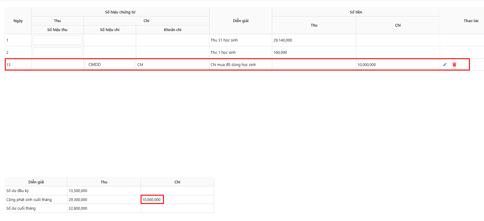
Task: Click the CMDD input field
Action: [109, 65]
